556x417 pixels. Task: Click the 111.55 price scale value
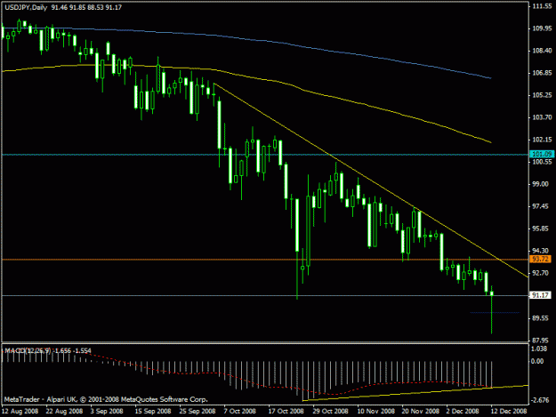(x=542, y=6)
